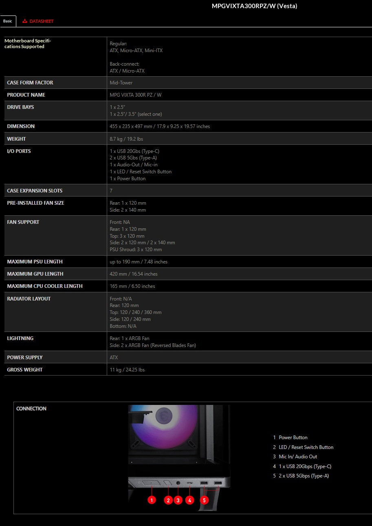Click legend entry 3 Mic In/ Audio Out
372x526 pixels.
295,457
